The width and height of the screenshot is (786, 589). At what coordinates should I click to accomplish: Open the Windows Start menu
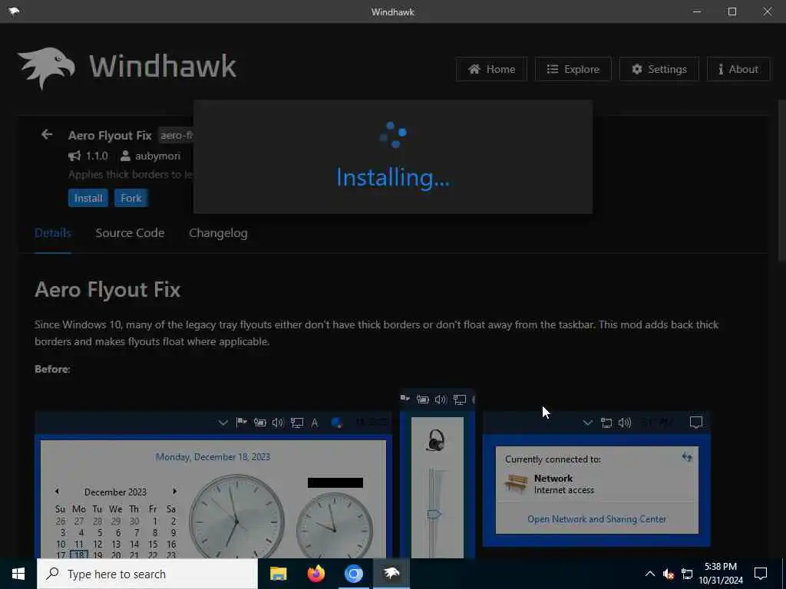pyautogui.click(x=18, y=574)
